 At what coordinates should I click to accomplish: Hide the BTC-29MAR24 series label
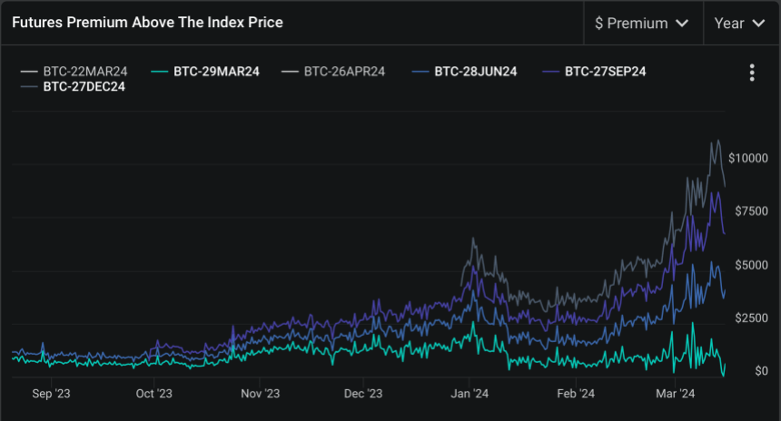click(216, 71)
